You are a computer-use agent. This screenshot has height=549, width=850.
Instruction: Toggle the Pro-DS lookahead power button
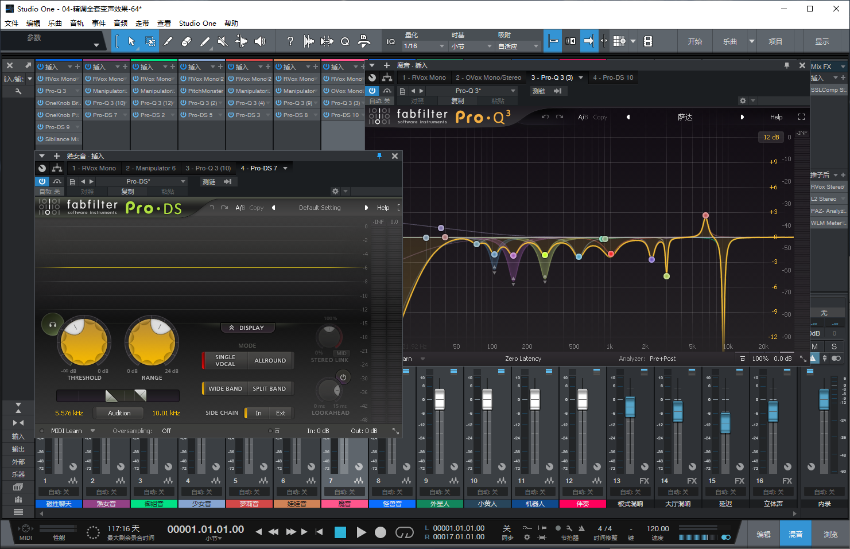[x=343, y=377]
